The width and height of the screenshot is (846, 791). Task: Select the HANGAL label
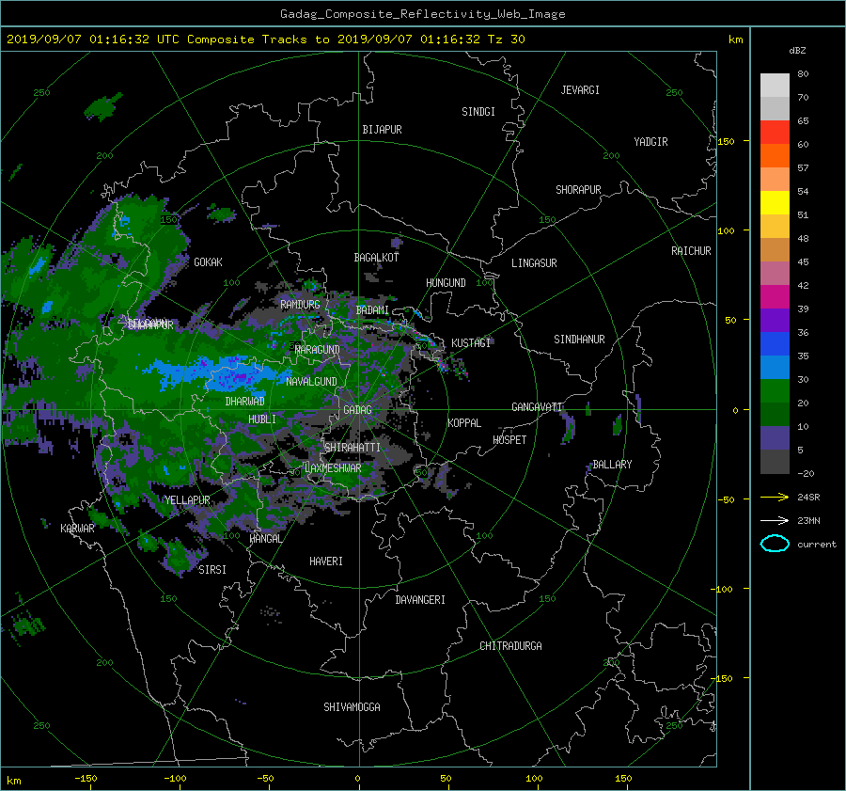tap(265, 539)
